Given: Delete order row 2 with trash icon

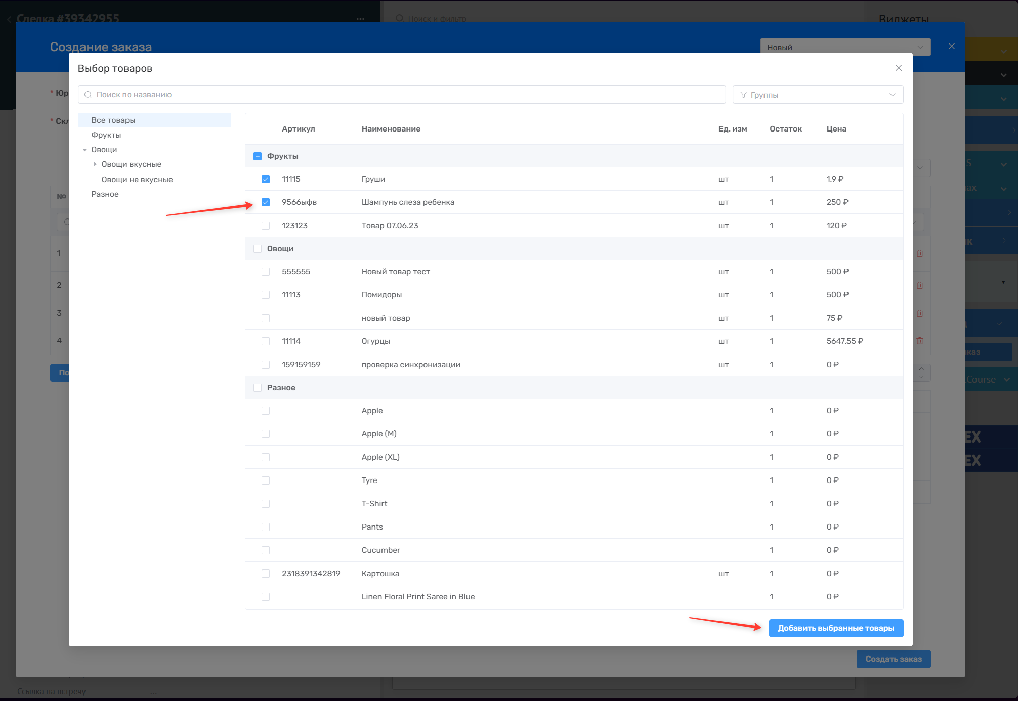Looking at the screenshot, I should pyautogui.click(x=920, y=285).
